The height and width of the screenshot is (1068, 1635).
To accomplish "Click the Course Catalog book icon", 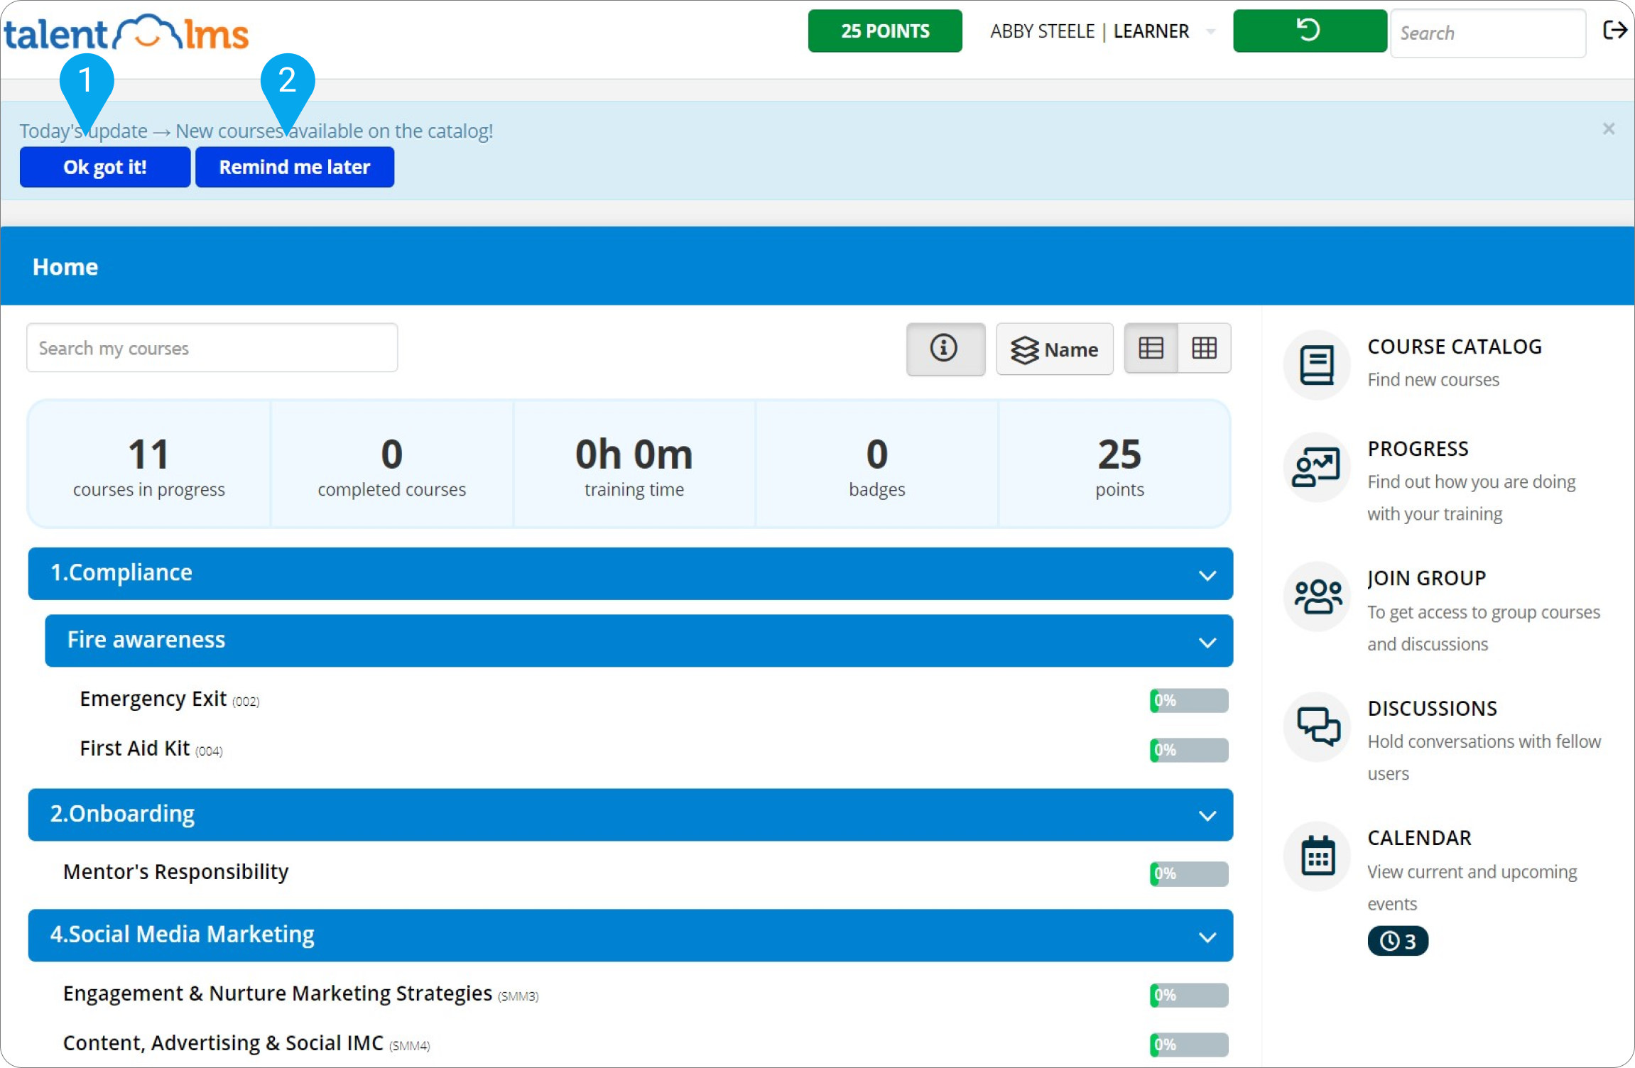I will (x=1317, y=365).
